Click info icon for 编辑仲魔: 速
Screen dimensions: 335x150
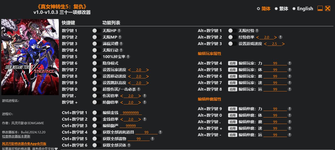click(290, 128)
